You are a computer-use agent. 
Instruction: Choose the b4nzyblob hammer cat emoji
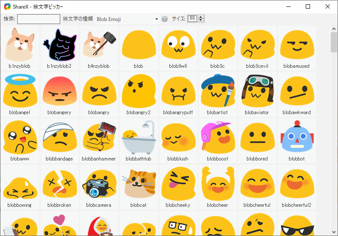pyautogui.click(x=99, y=48)
